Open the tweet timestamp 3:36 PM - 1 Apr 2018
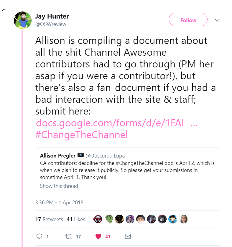232x247 pixels. [59, 203]
